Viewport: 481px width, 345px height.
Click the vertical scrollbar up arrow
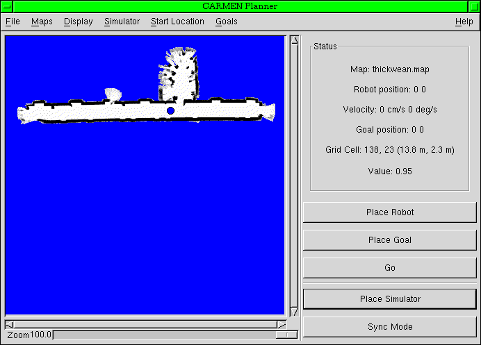click(295, 40)
